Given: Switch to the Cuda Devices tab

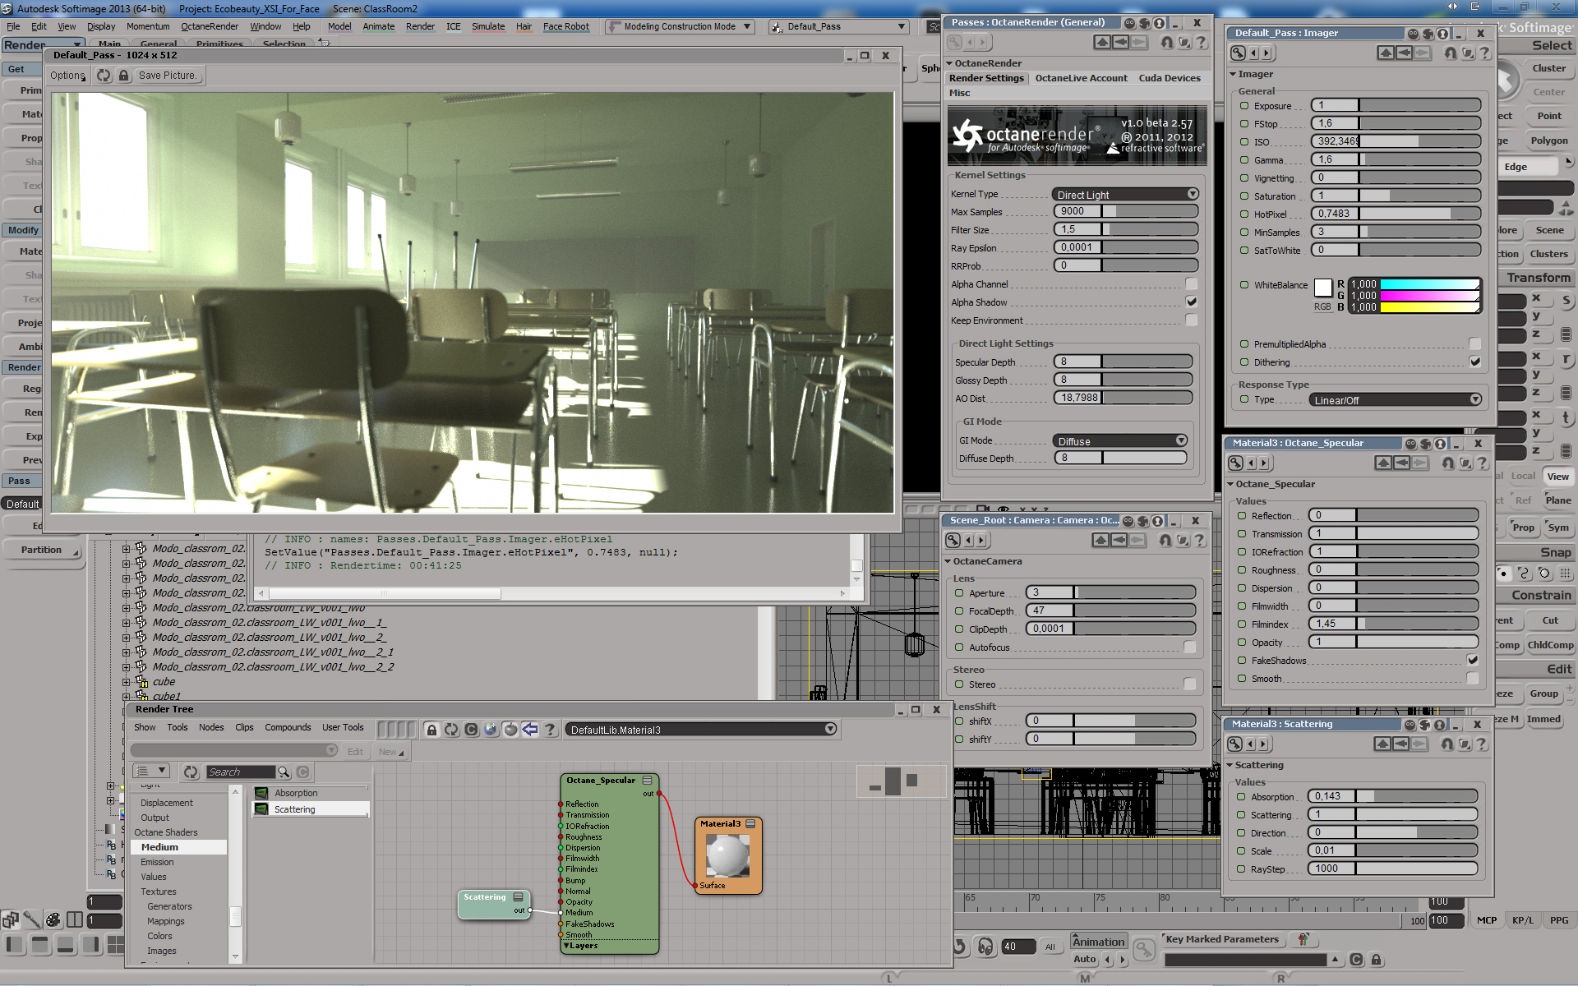Looking at the screenshot, I should 1169,78.
